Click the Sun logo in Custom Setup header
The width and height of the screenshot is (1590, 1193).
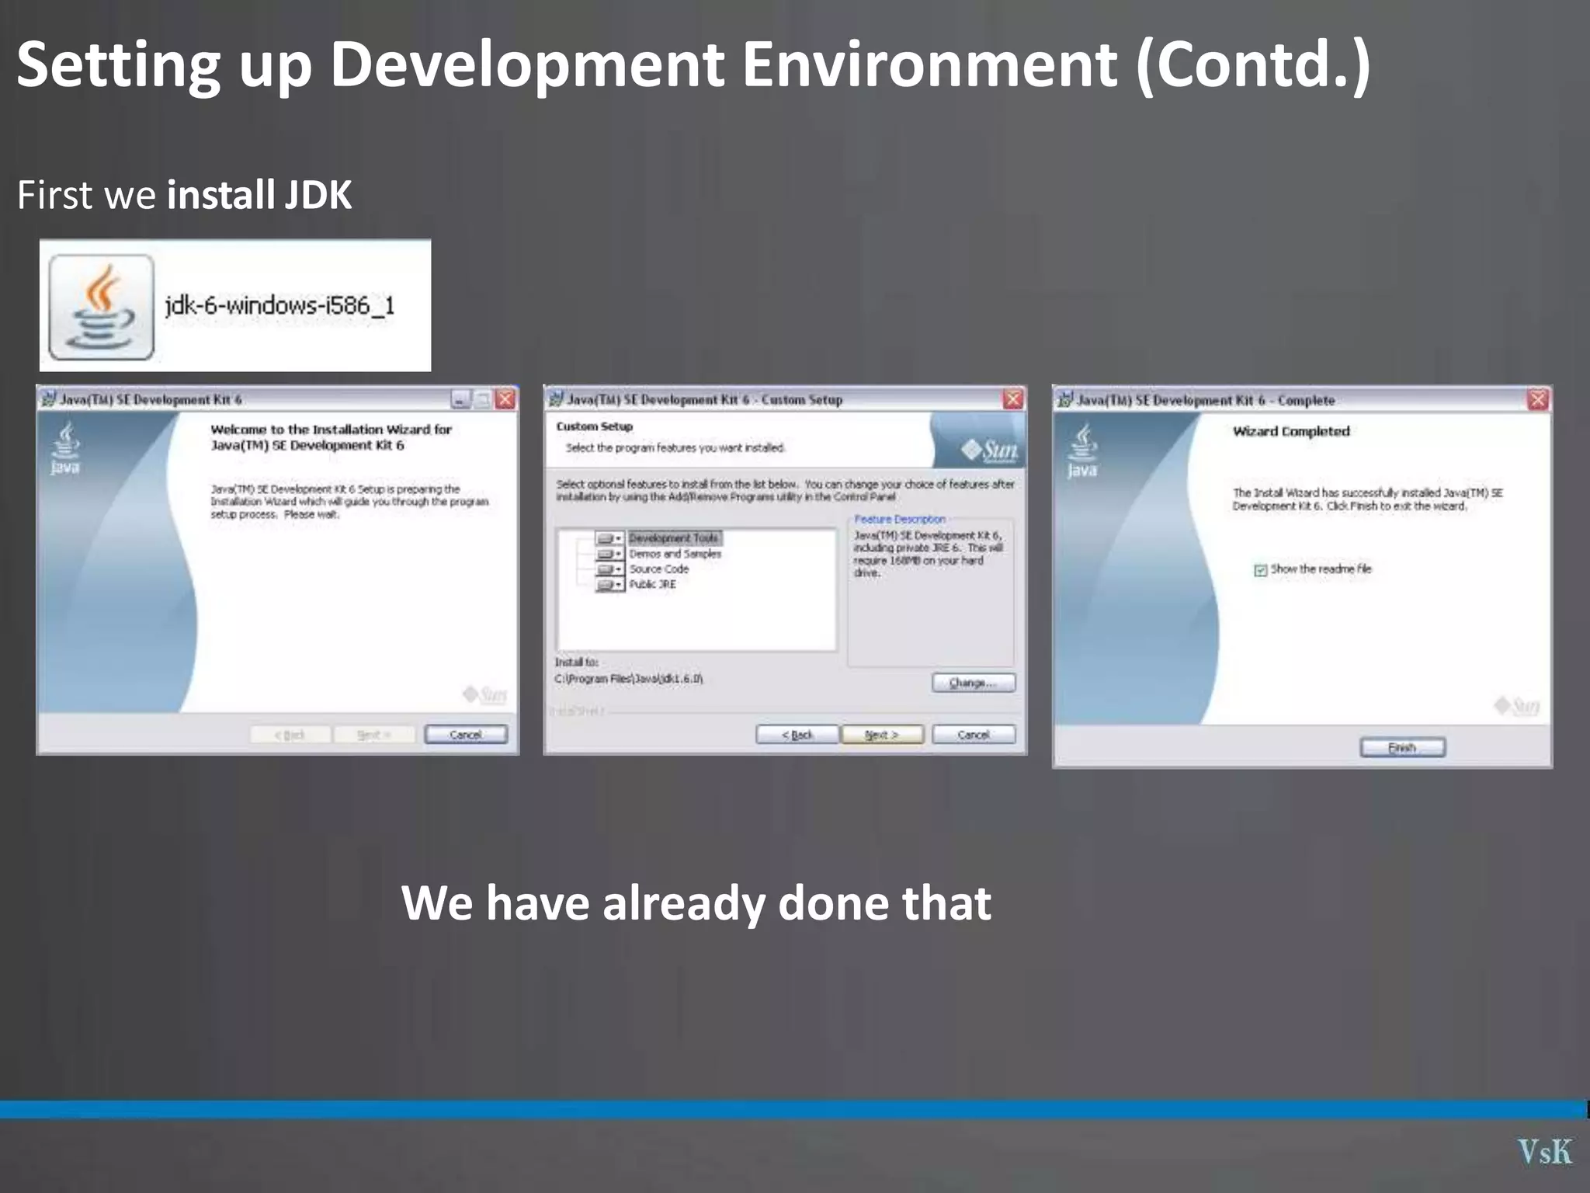pos(990,450)
